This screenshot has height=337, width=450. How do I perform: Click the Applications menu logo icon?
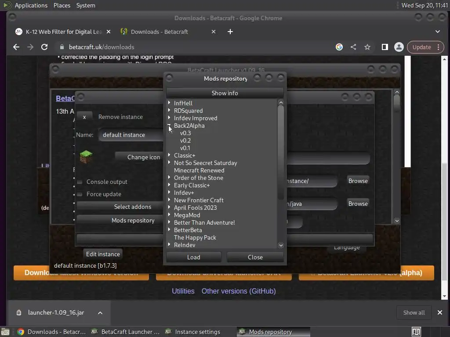pyautogui.click(x=7, y=5)
